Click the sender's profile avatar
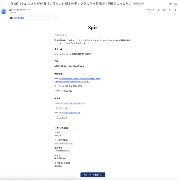 click(x=4, y=11)
